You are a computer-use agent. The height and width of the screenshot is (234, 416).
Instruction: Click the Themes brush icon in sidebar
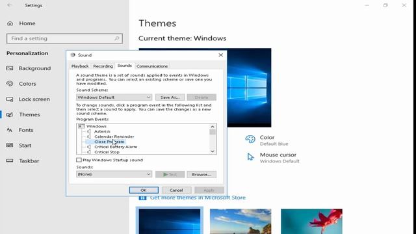point(10,114)
